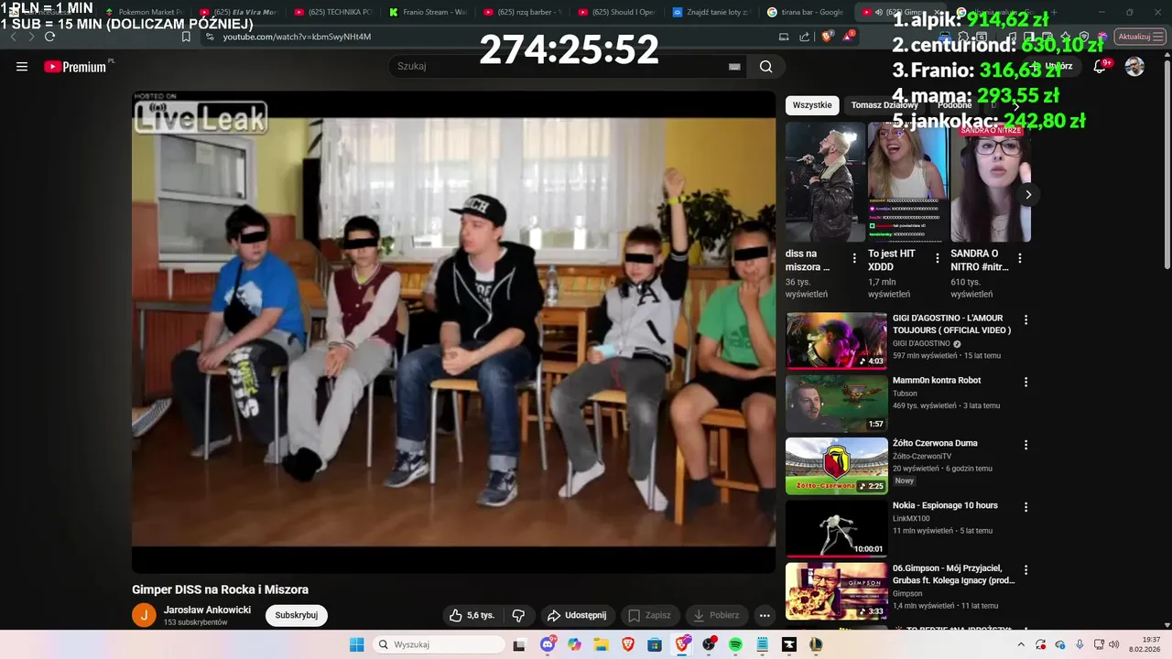
Task: Save video with the Zapisz button
Action: point(649,615)
